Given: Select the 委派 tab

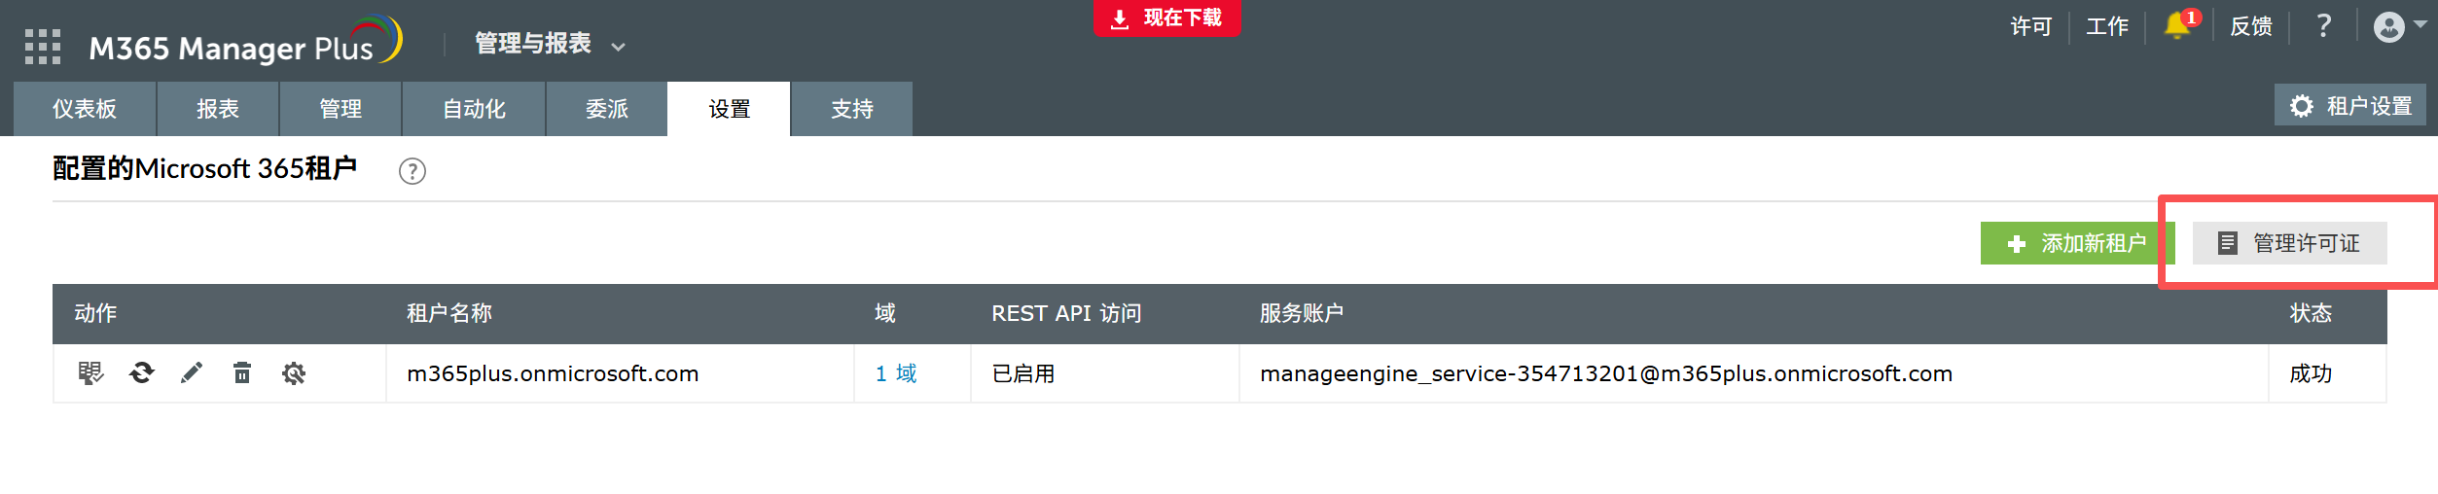Looking at the screenshot, I should (607, 109).
